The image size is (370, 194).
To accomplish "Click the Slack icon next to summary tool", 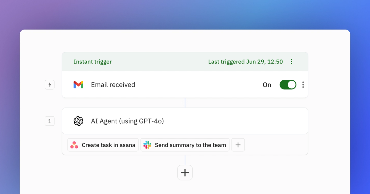I will [x=147, y=145].
